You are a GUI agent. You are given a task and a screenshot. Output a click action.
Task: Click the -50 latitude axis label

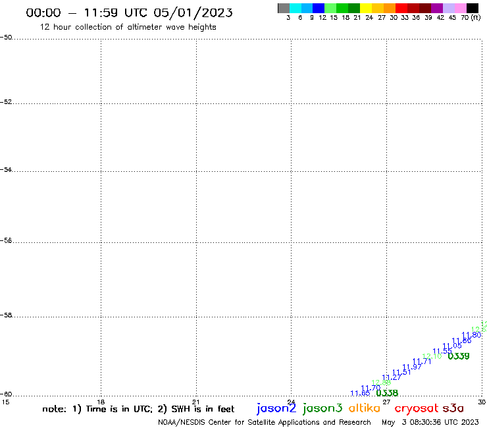pyautogui.click(x=6, y=38)
